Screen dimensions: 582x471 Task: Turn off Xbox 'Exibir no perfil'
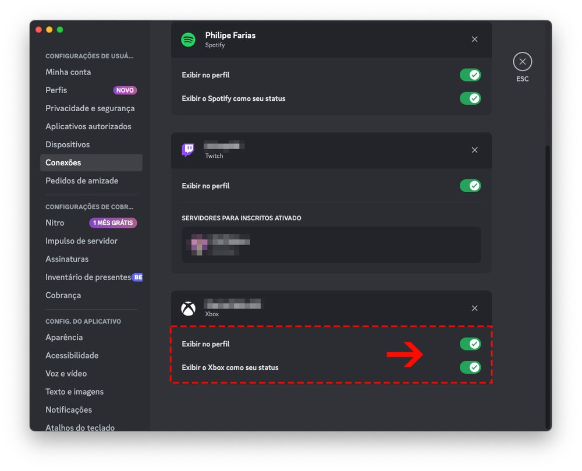(x=470, y=344)
